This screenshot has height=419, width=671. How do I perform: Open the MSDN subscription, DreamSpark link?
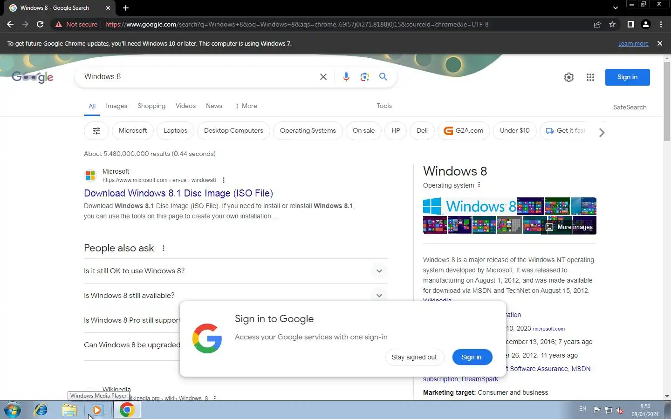point(460,379)
